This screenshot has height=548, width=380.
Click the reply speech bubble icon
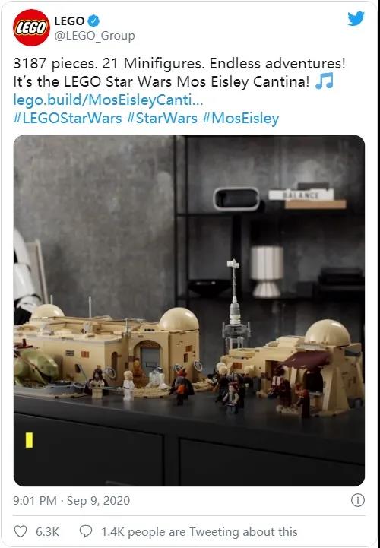tap(86, 531)
